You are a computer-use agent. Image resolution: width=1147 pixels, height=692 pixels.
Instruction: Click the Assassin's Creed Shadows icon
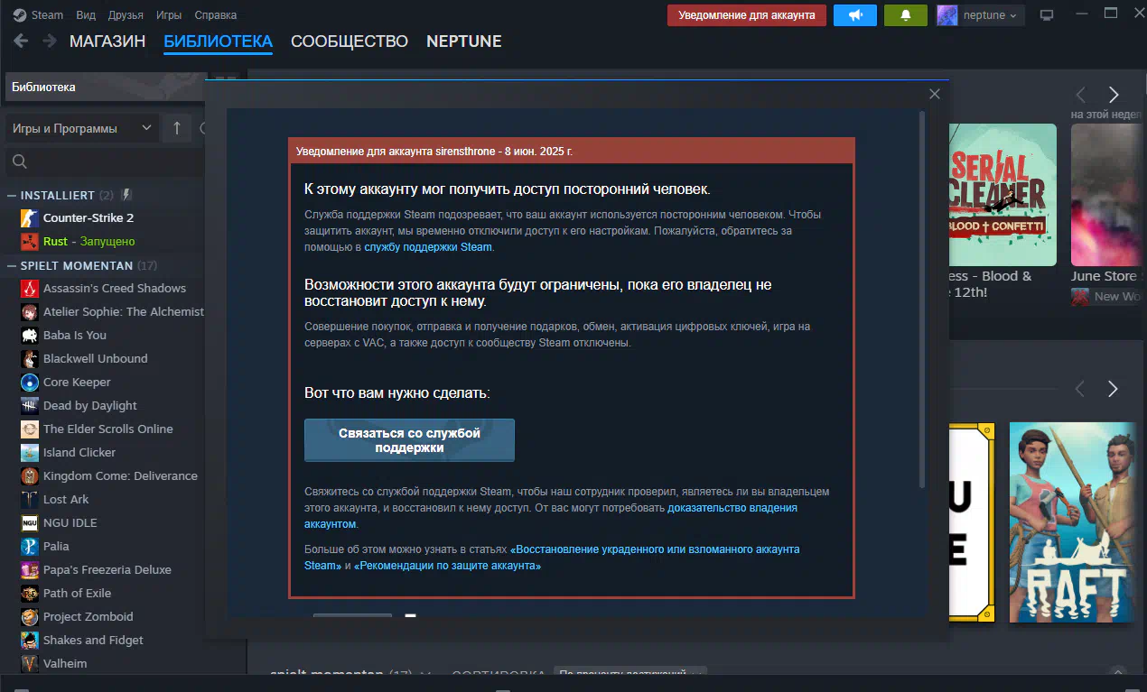tap(30, 289)
